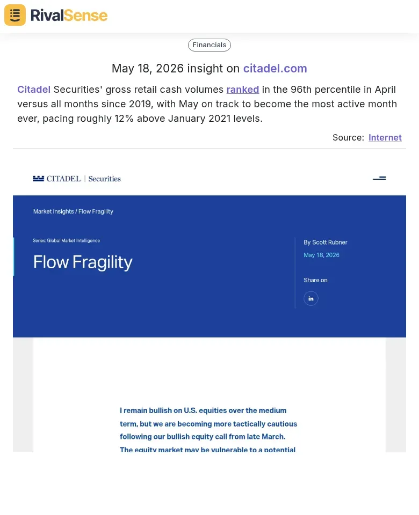Click the Share on label
The height and width of the screenshot is (515, 419).
pyautogui.click(x=315, y=280)
